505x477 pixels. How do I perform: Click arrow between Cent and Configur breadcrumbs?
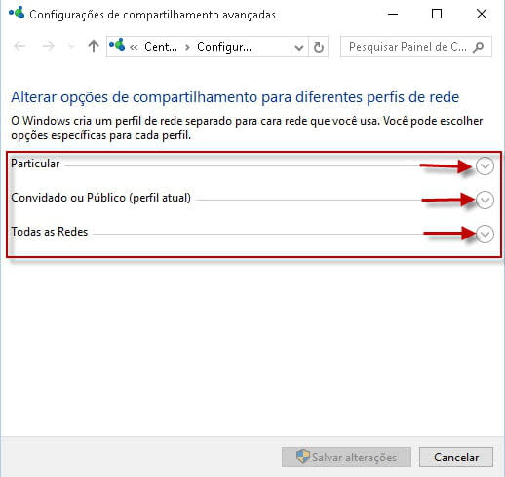(x=187, y=47)
